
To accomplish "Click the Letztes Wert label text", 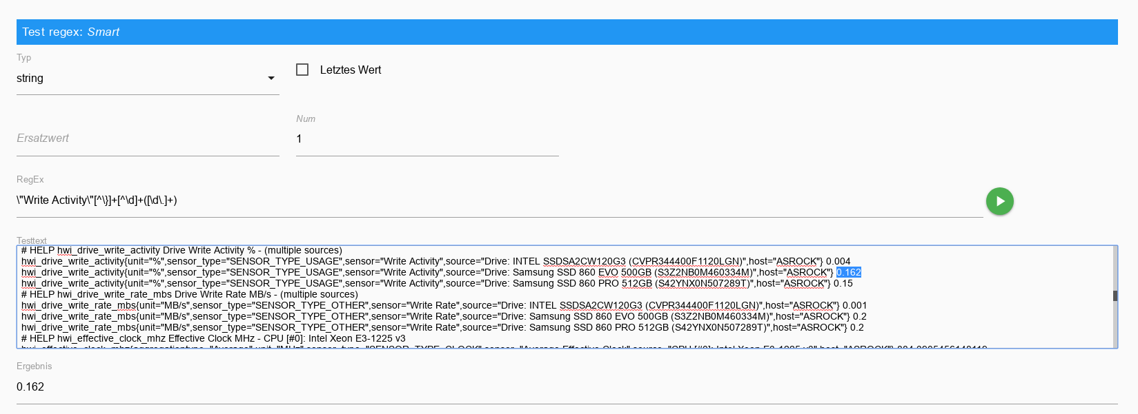I will (350, 70).
